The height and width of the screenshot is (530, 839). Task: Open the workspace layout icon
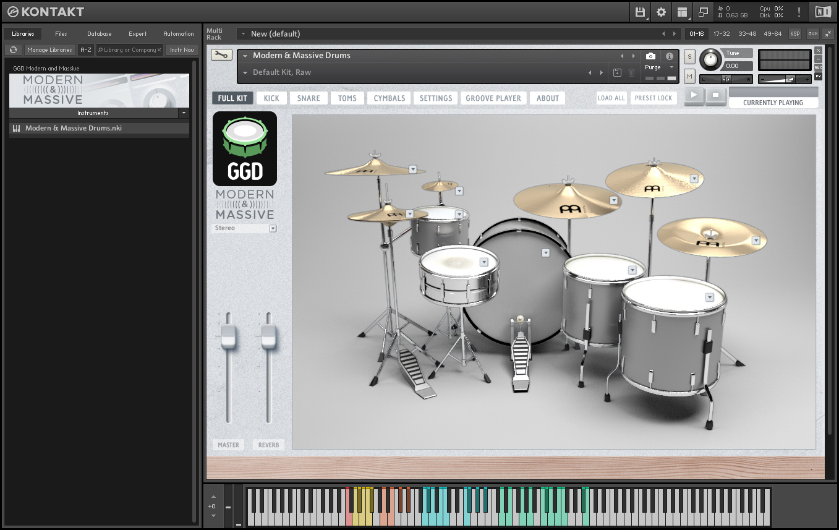point(682,12)
